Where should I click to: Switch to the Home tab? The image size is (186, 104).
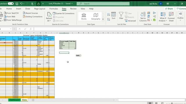tap(9, 9)
